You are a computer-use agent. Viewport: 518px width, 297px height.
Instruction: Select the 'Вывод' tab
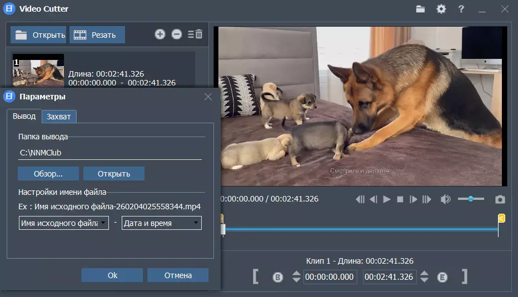(x=24, y=116)
